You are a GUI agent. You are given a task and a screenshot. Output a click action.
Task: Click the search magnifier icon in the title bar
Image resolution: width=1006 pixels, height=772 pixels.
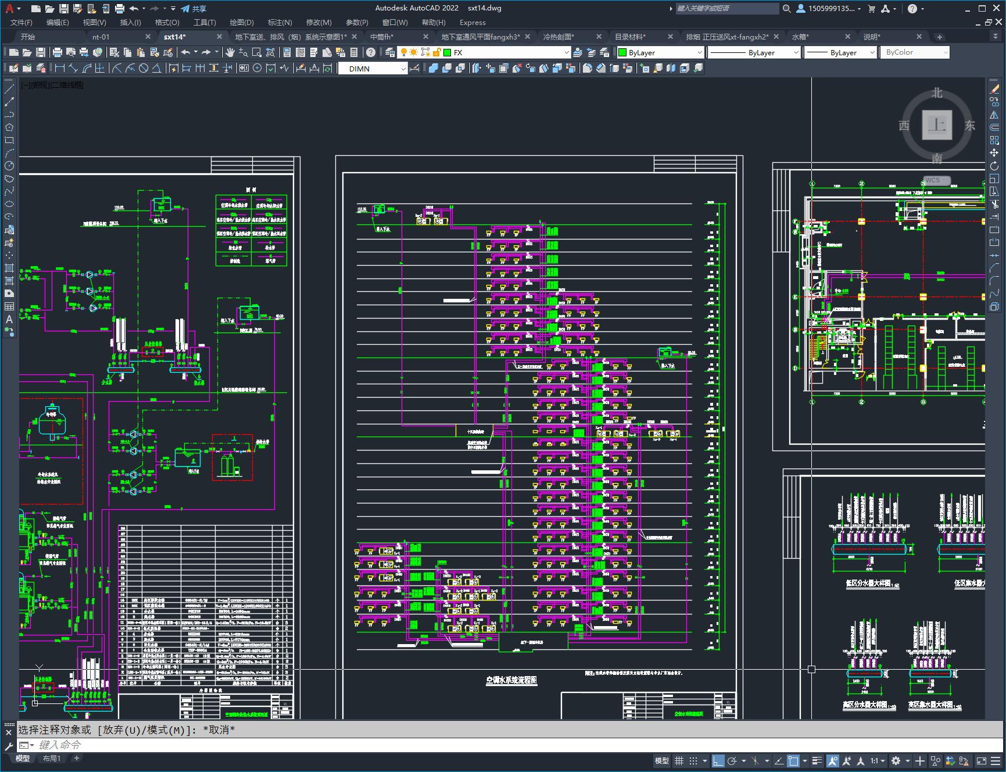787,9
